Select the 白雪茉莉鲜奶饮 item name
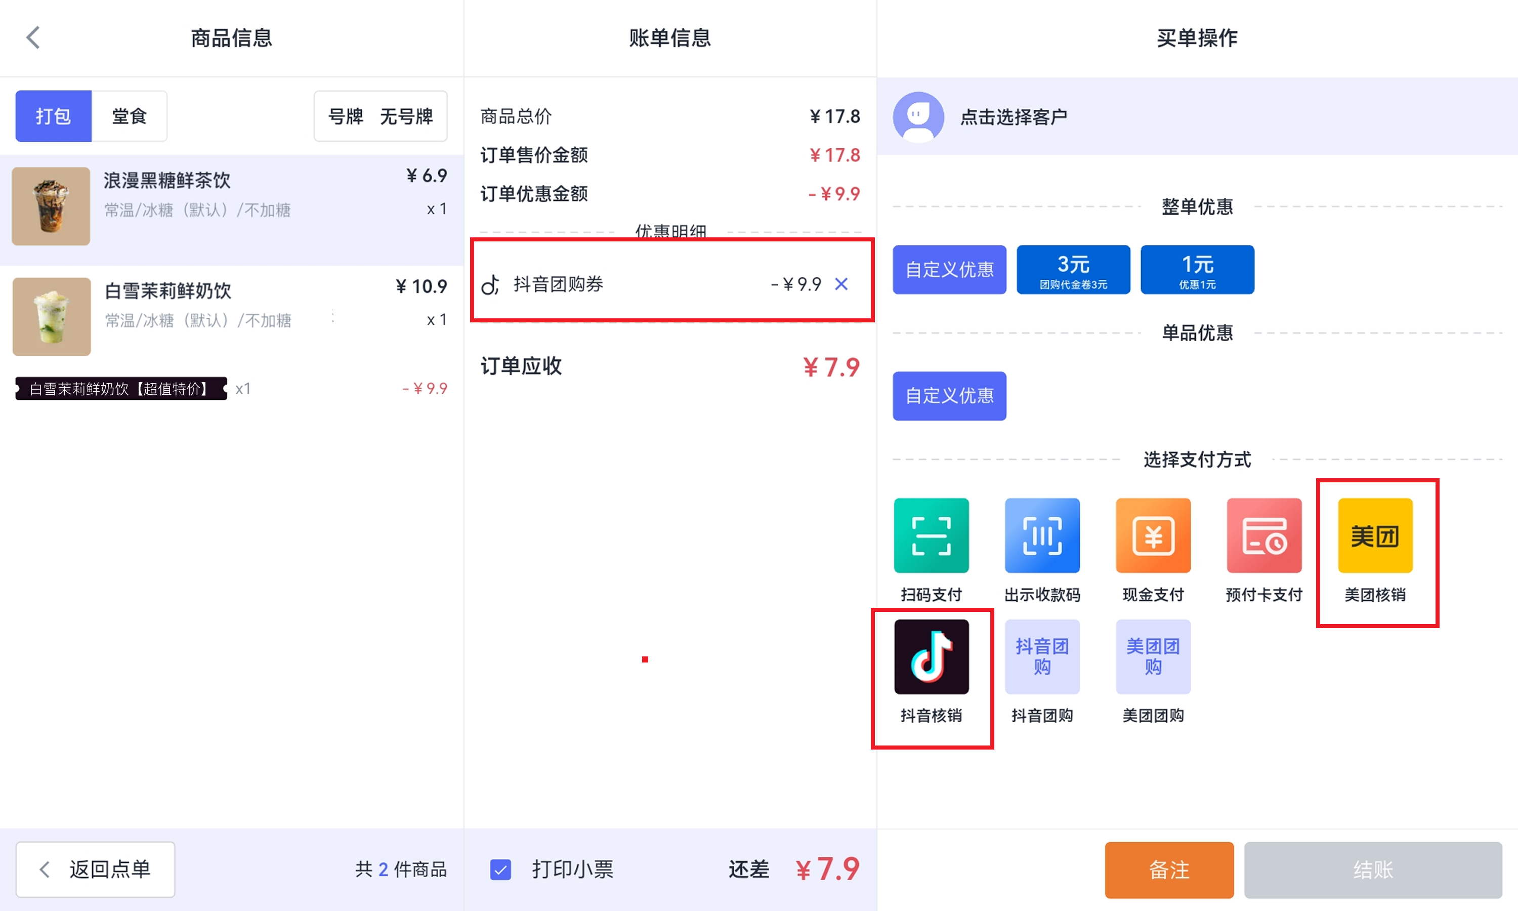Image resolution: width=1518 pixels, height=911 pixels. (x=167, y=291)
